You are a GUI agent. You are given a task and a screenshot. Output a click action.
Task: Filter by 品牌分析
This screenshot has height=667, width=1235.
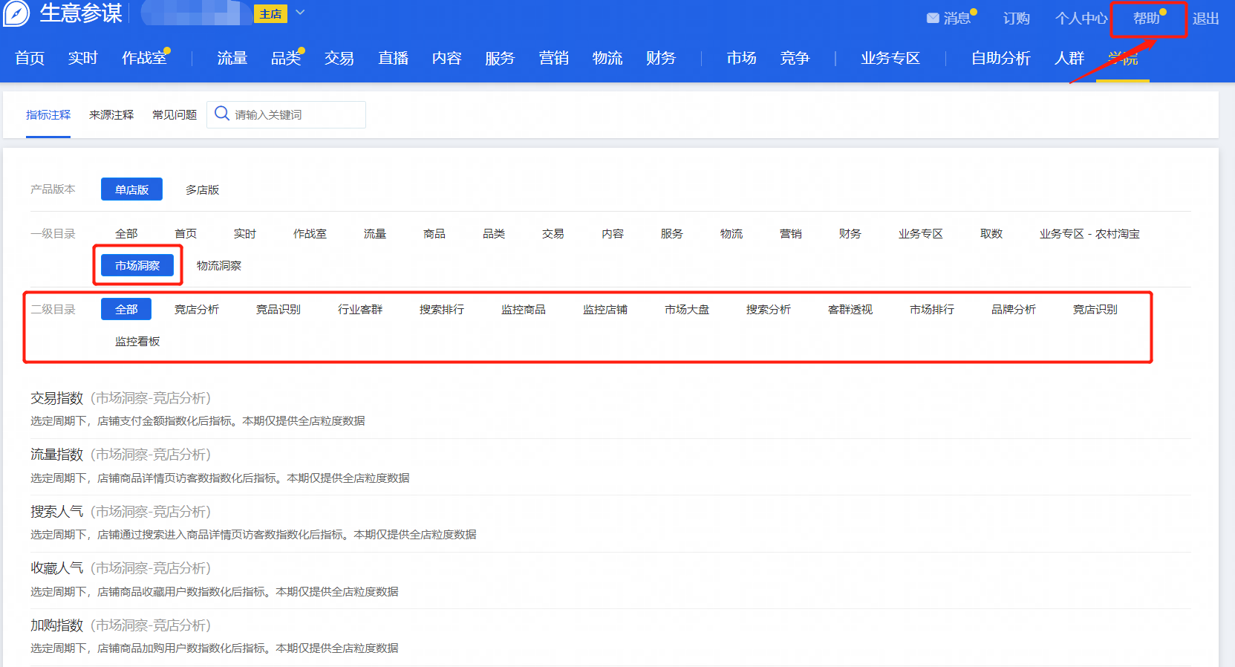(1014, 309)
